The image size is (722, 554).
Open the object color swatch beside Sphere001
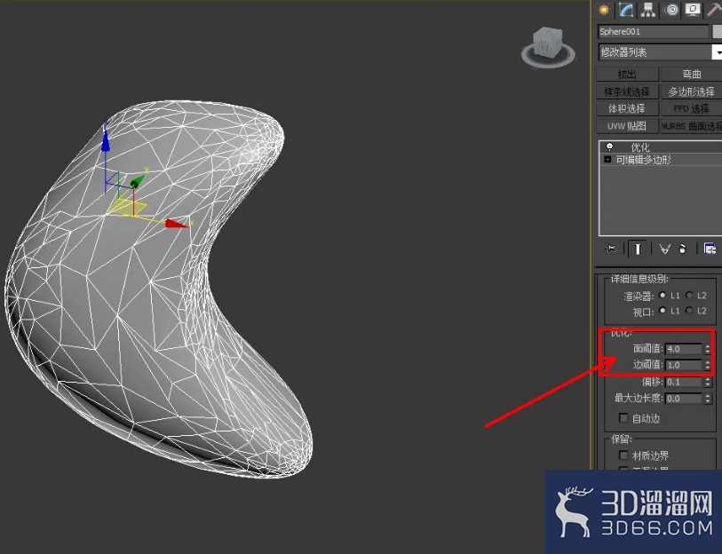coord(718,31)
